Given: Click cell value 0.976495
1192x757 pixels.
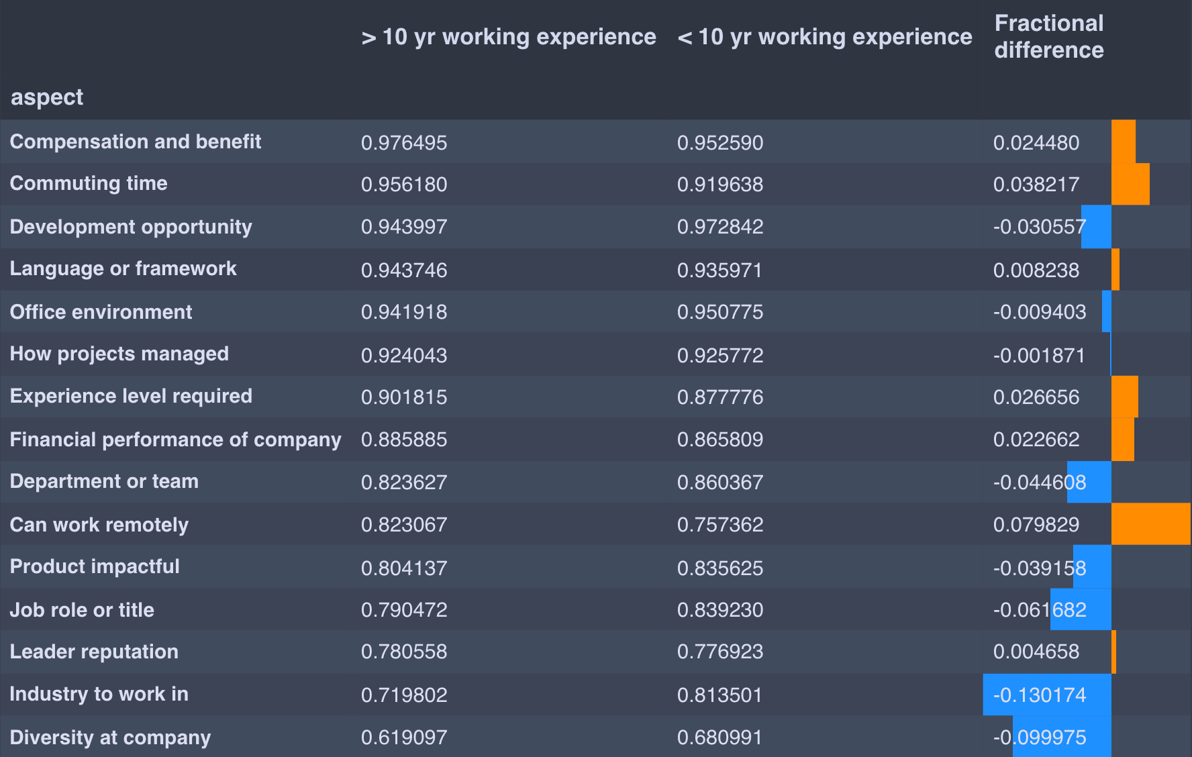Looking at the screenshot, I should coord(404,143).
